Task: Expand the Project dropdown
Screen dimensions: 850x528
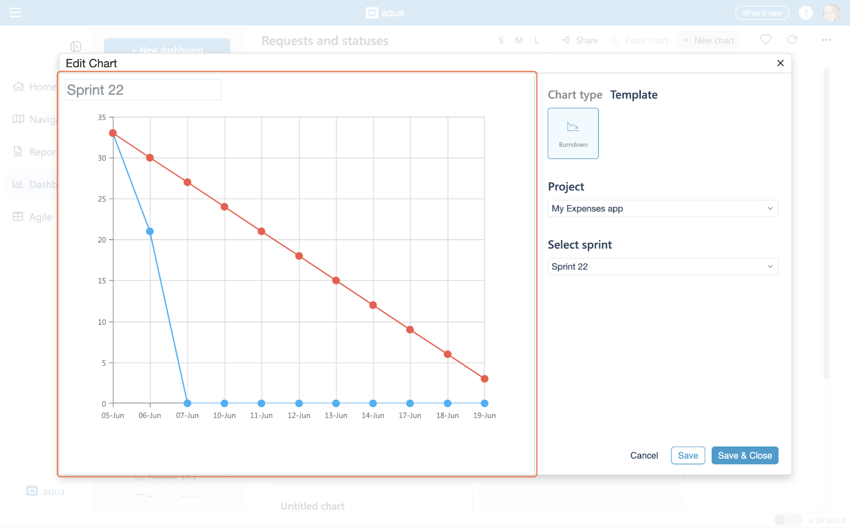Action: [x=662, y=208]
